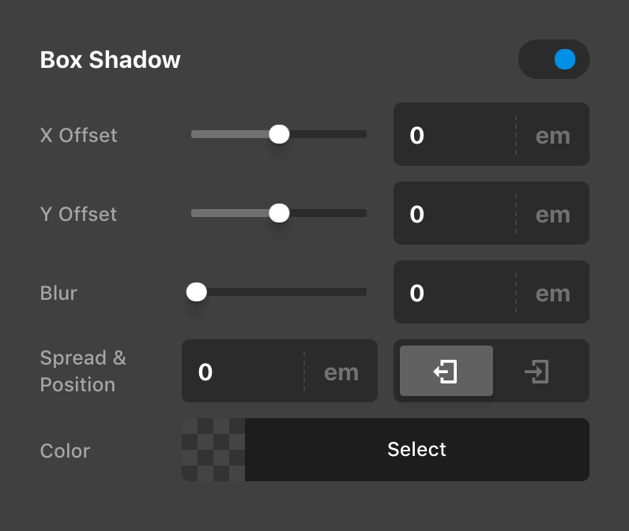The height and width of the screenshot is (531, 629).
Task: Open the X Offset em unit selector
Action: point(553,135)
